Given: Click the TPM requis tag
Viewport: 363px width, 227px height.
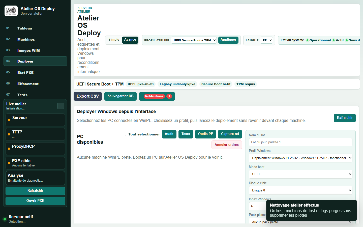Looking at the screenshot, I should pyautogui.click(x=246, y=84).
